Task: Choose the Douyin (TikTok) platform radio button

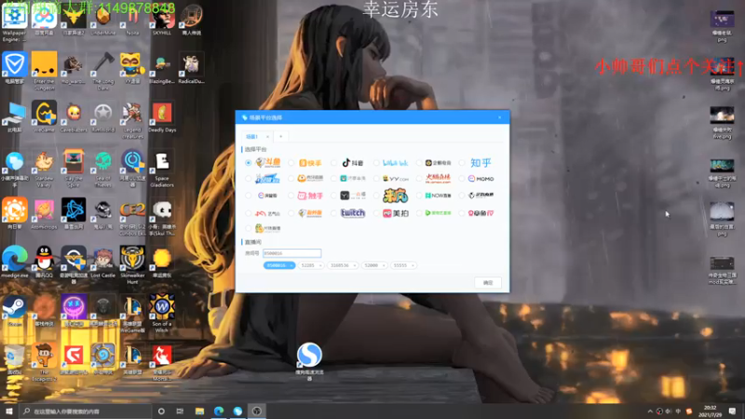Action: pos(333,163)
